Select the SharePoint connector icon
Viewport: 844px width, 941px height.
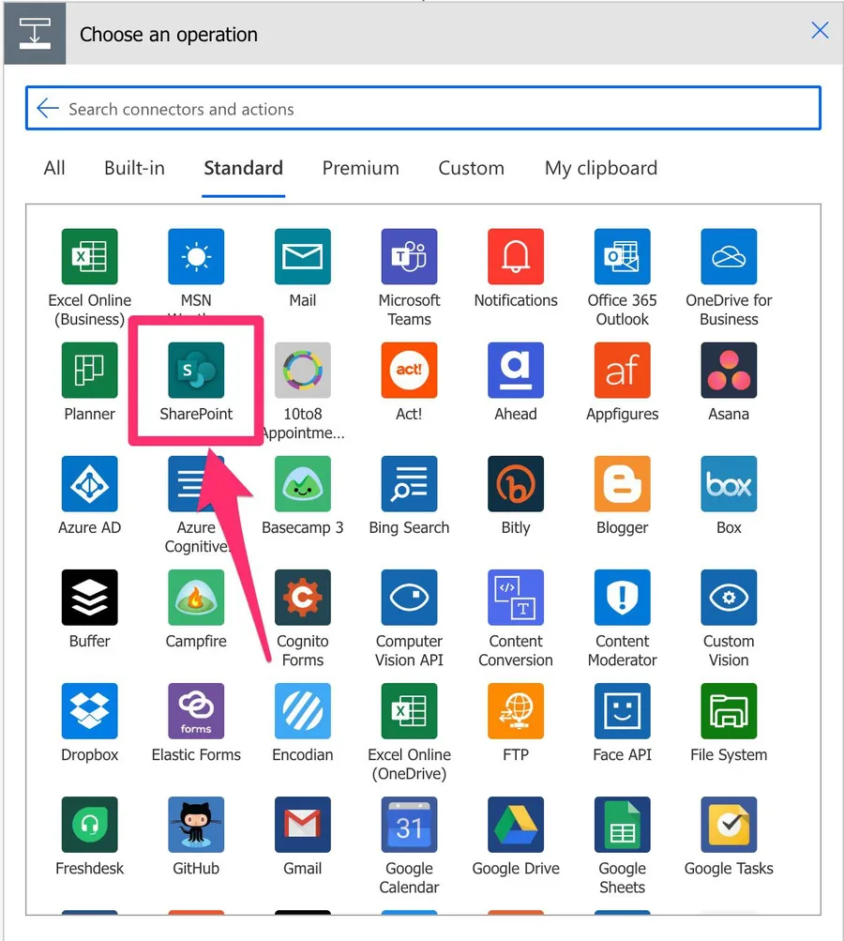196,371
